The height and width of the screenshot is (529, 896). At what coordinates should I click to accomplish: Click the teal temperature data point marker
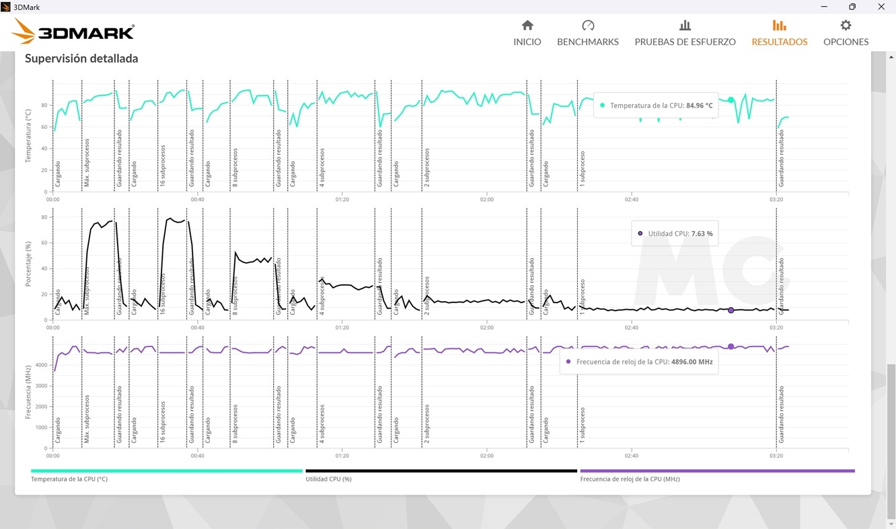click(731, 100)
